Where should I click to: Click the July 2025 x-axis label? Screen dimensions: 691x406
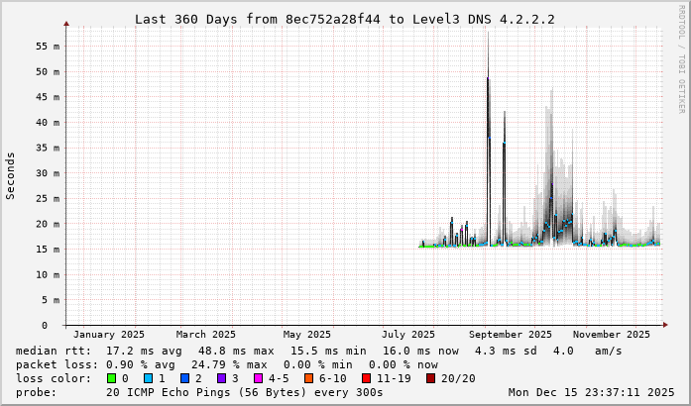tap(408, 335)
